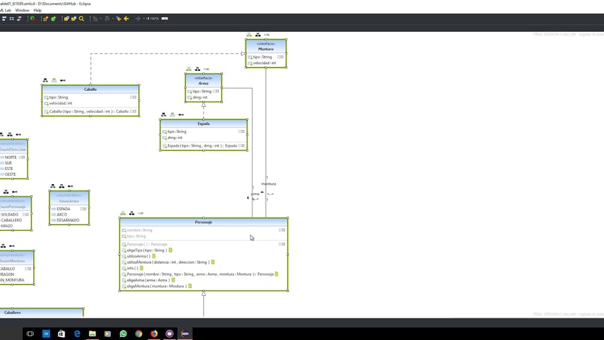This screenshot has height=340, width=604.
Task: Click the orange boxes with star toolbar icon
Action: [x=45, y=18]
